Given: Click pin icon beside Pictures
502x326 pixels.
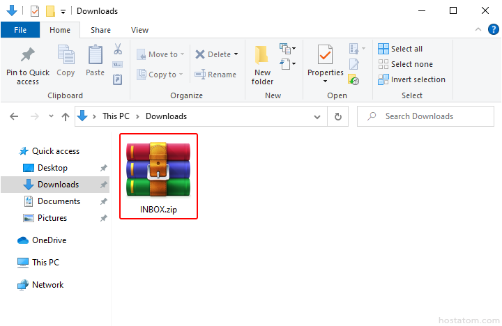Looking at the screenshot, I should (103, 218).
